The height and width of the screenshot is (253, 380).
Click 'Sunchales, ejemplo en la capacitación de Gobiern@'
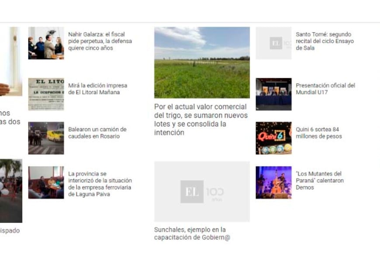(192, 233)
